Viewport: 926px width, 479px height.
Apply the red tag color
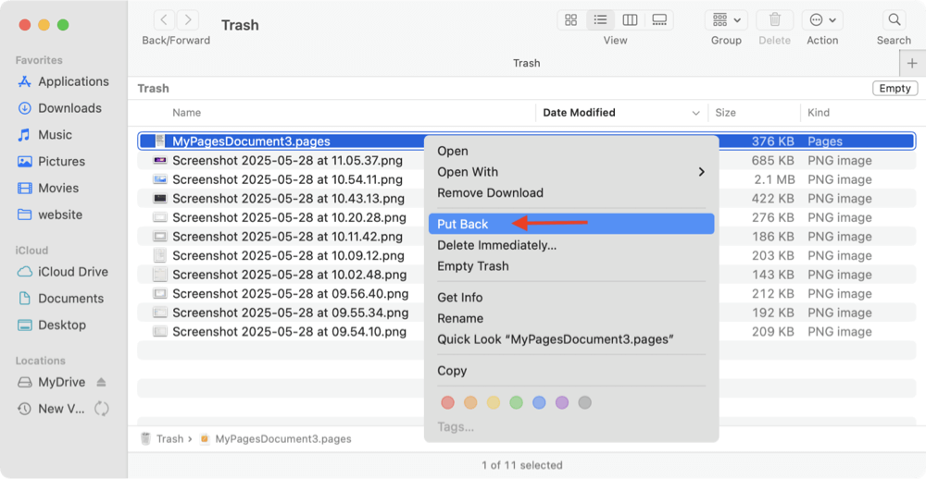pyautogui.click(x=448, y=403)
